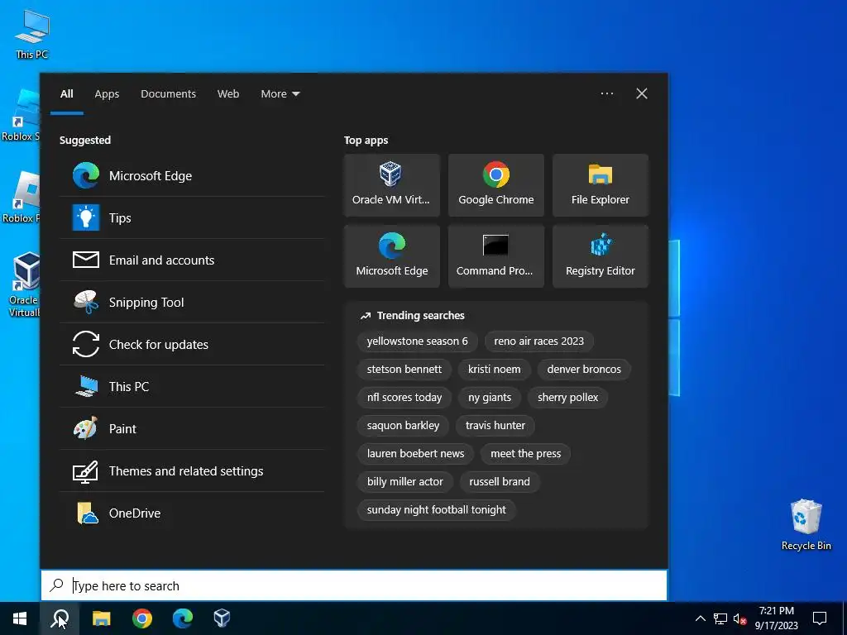Image resolution: width=847 pixels, height=635 pixels.
Task: Open the Tips app suggestion
Action: (x=192, y=217)
